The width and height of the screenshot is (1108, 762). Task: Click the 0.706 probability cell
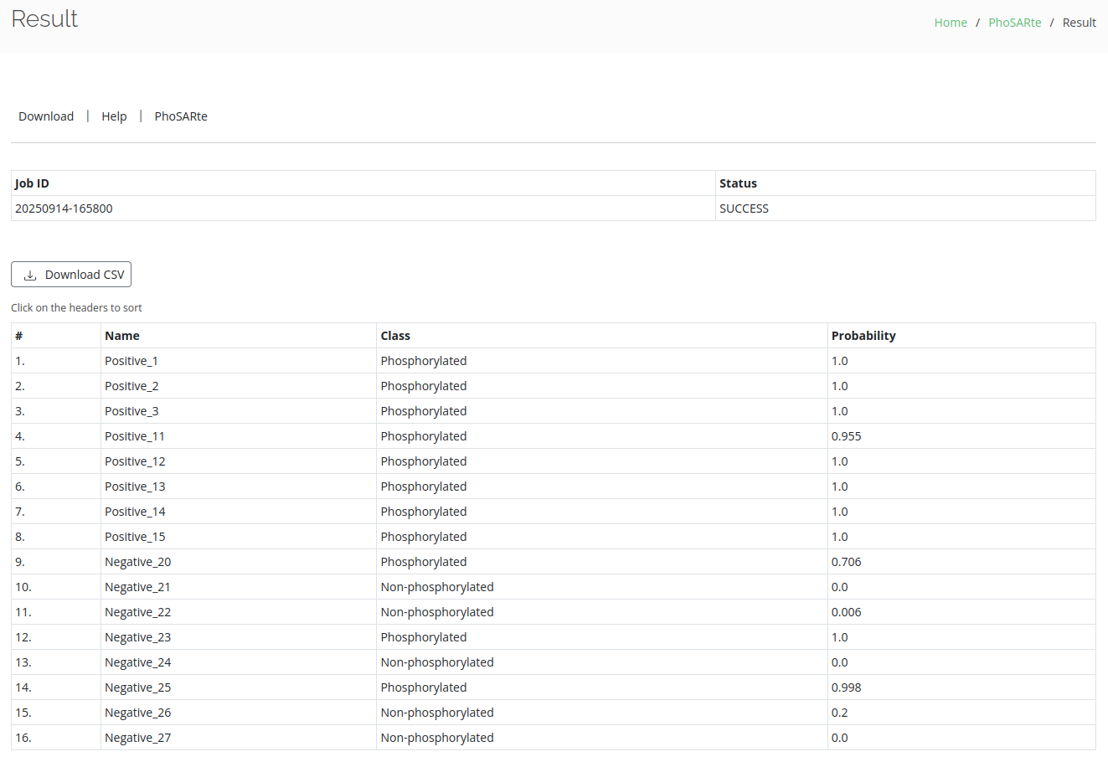tap(846, 562)
